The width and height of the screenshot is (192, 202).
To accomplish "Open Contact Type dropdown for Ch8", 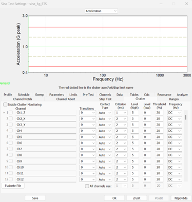I will coord(105,155).
